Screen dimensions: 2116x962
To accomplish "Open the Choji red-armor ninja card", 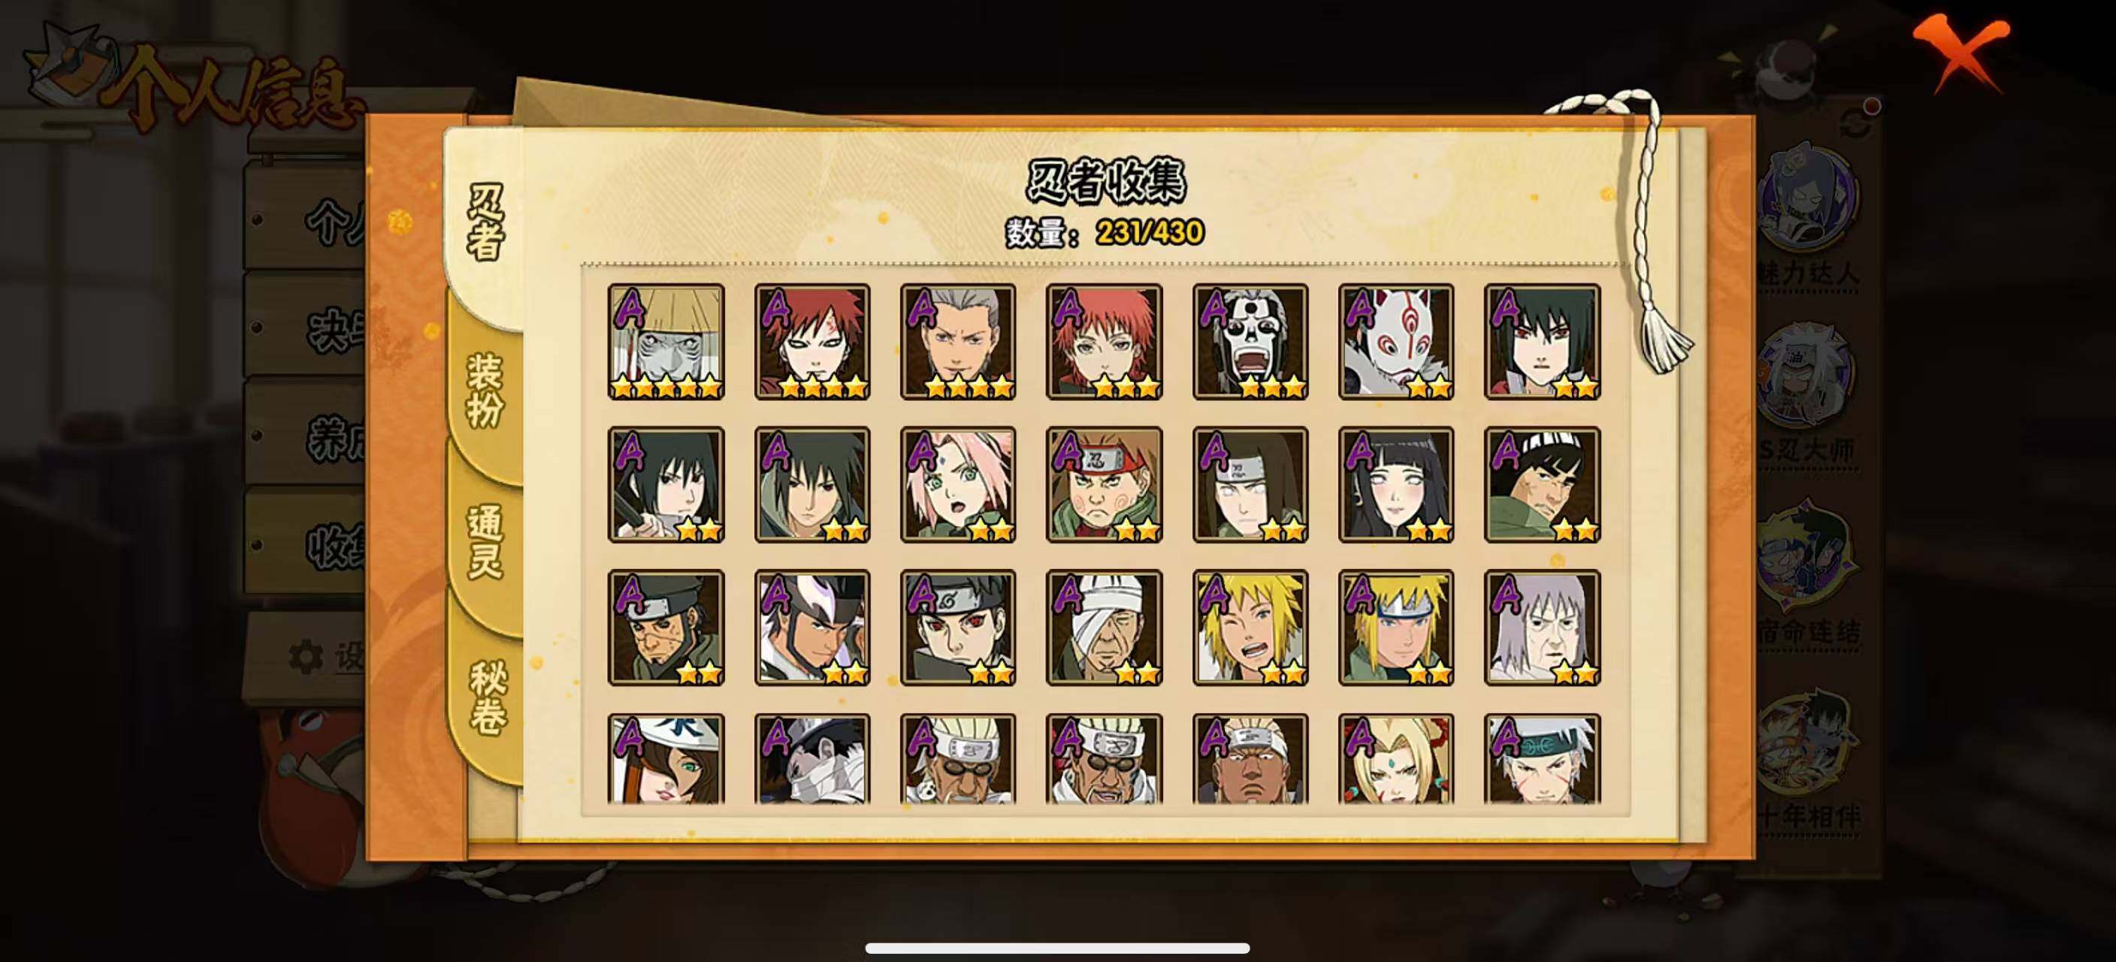I will click(1104, 485).
